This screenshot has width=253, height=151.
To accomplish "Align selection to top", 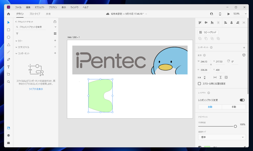I will [200, 23].
